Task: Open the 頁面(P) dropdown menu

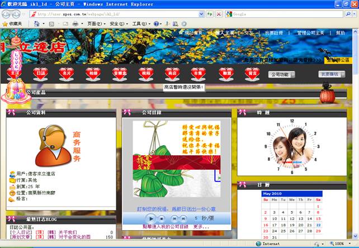Action: pos(96,24)
